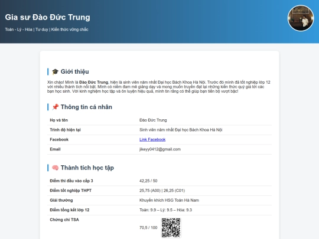The image size is (319, 239).
Task: Click the Giải thưởng row label
Action: 61,200
